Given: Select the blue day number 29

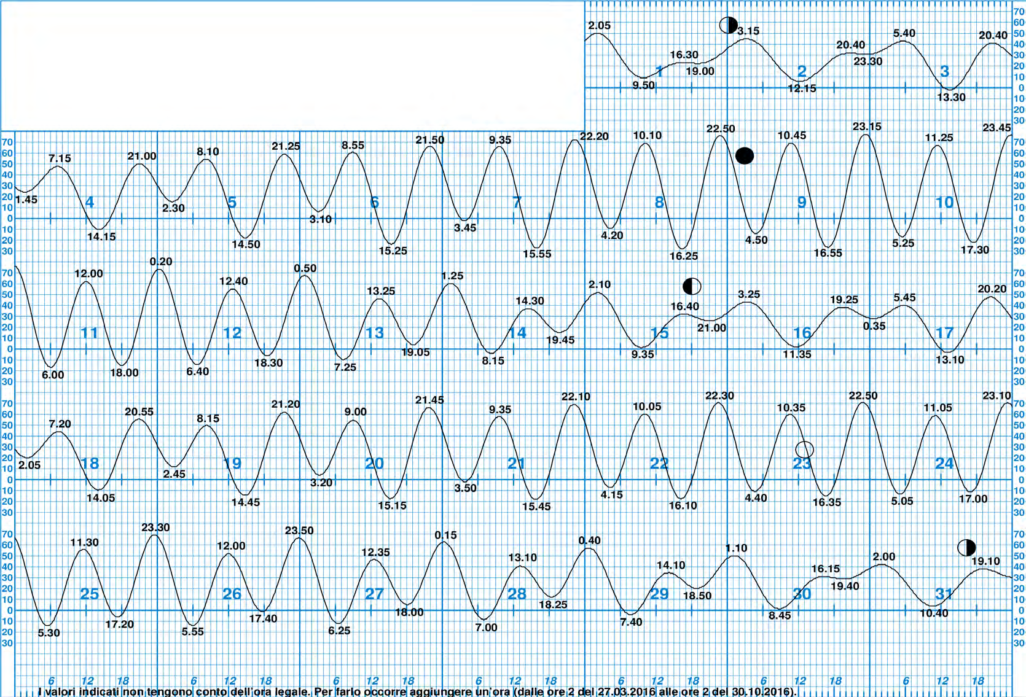Looking at the screenshot, I should point(659,594).
